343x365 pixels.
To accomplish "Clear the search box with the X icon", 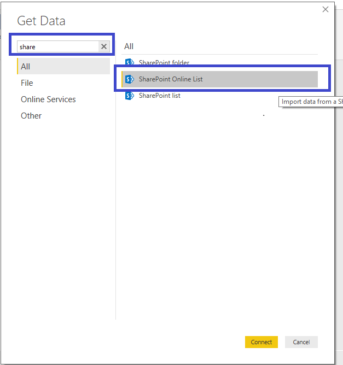I will tap(104, 46).
